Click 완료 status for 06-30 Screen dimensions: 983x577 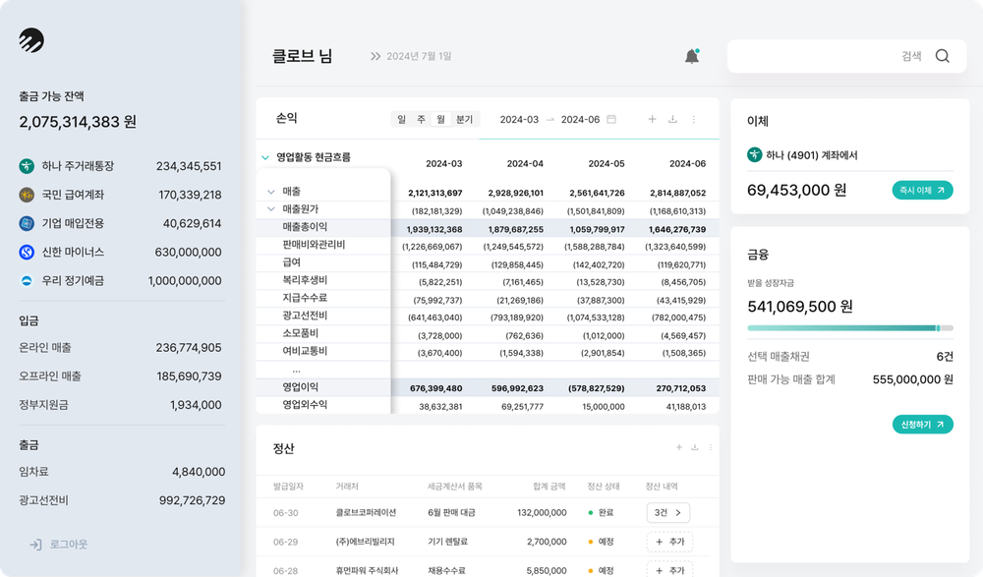[x=602, y=512]
